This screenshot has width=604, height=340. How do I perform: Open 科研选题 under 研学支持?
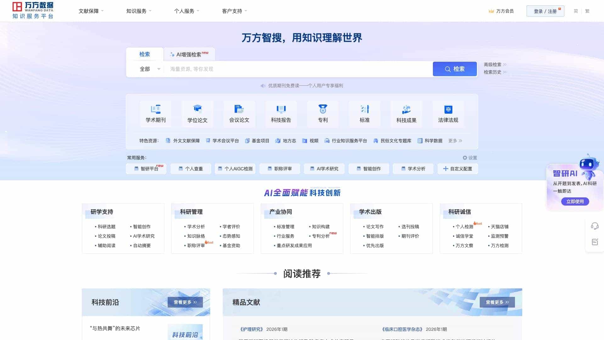tap(106, 227)
